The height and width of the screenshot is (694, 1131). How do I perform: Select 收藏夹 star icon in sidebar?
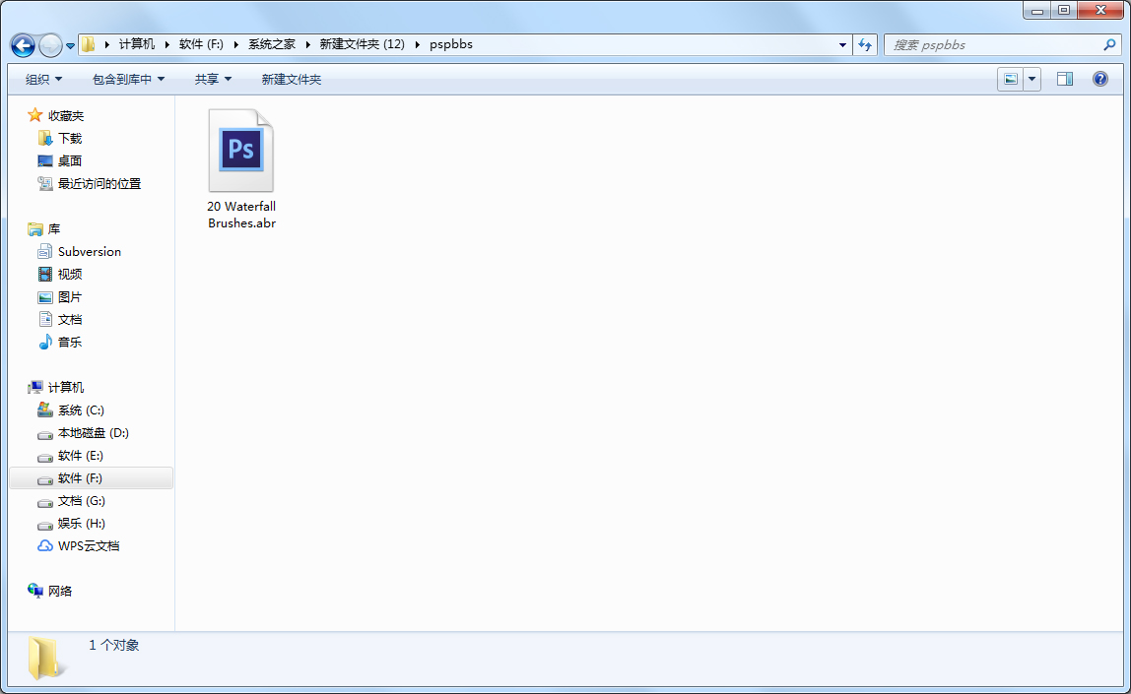(34, 115)
